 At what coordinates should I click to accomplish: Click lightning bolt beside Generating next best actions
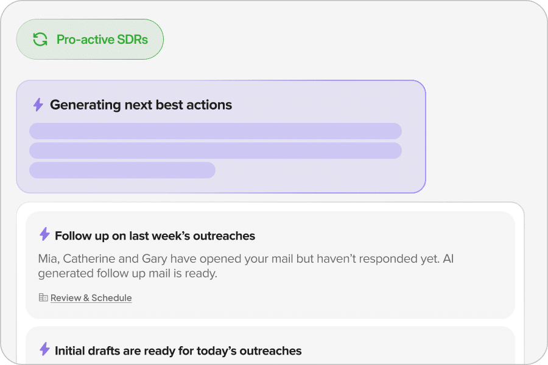pyautogui.click(x=38, y=105)
